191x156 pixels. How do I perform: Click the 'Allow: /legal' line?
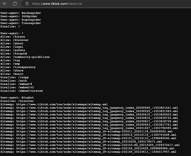pyautogui.click(x=12, y=47)
